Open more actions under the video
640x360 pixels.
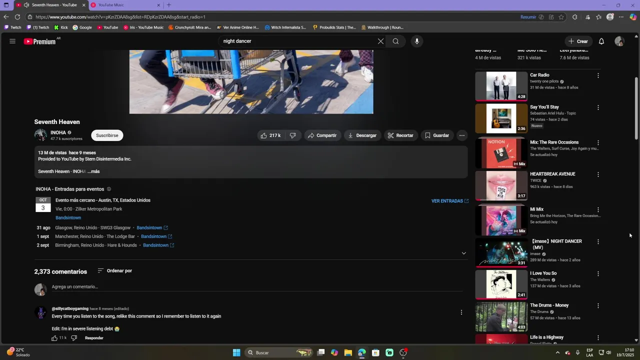[462, 135]
